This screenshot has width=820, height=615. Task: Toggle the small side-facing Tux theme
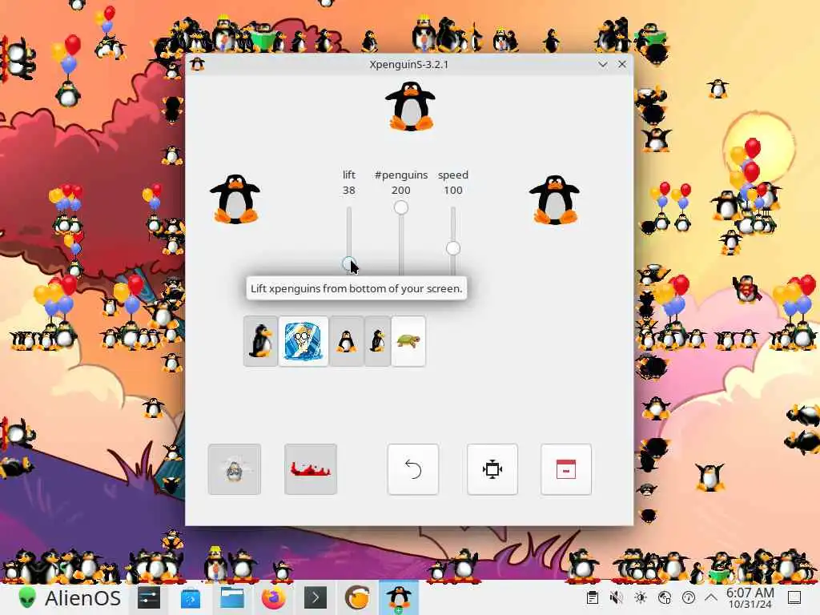point(377,341)
